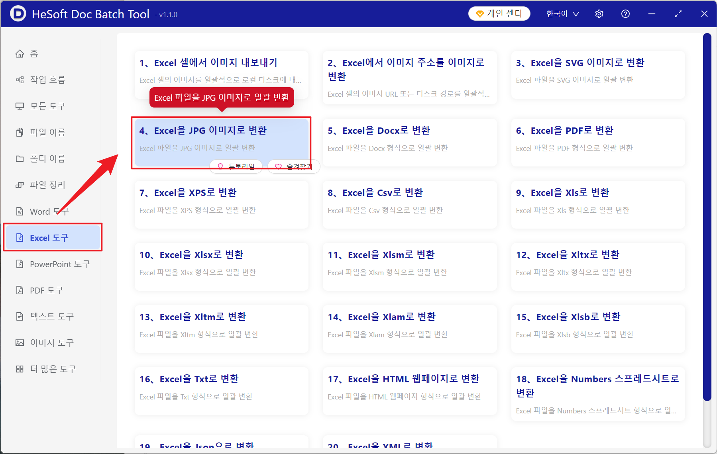Viewport: 717px width, 454px height.
Task: Open 'Excel 셀에서 이미지 내보내기' tool
Action: click(222, 75)
